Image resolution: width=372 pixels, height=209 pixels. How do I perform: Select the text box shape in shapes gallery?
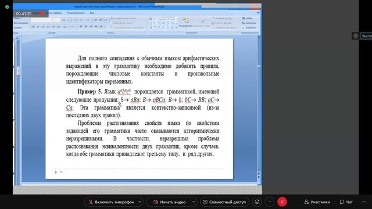(151, 19)
